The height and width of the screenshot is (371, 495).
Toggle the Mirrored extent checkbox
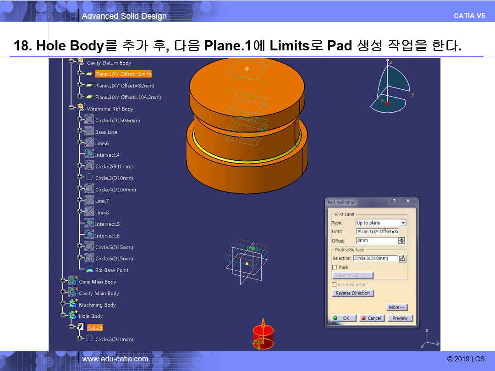click(x=335, y=284)
